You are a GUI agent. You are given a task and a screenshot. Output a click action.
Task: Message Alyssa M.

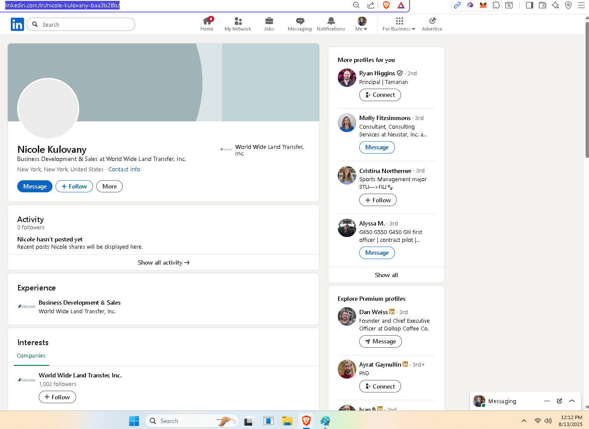pyautogui.click(x=377, y=253)
